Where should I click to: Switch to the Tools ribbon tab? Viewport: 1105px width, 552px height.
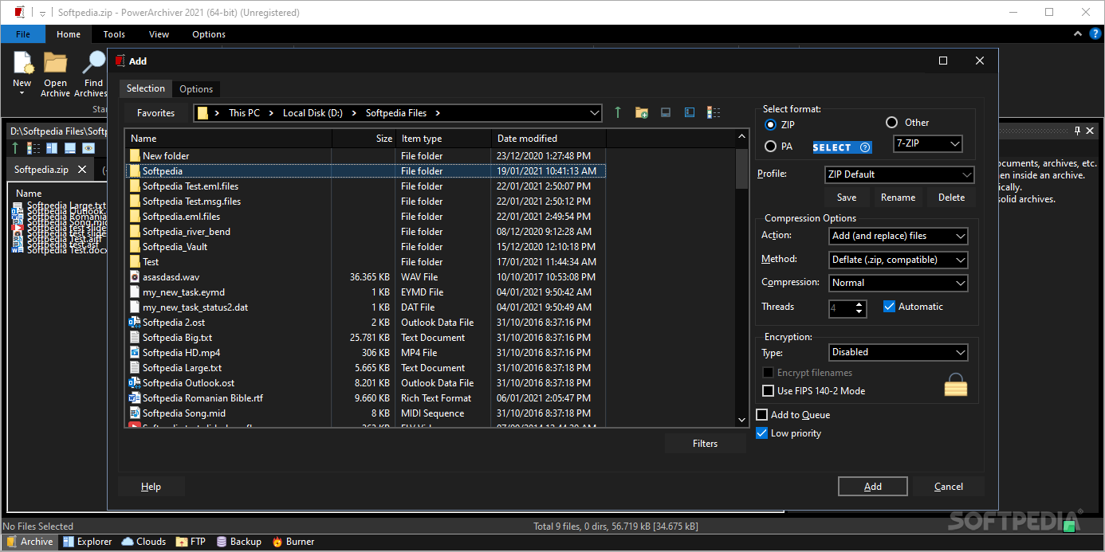click(x=114, y=34)
